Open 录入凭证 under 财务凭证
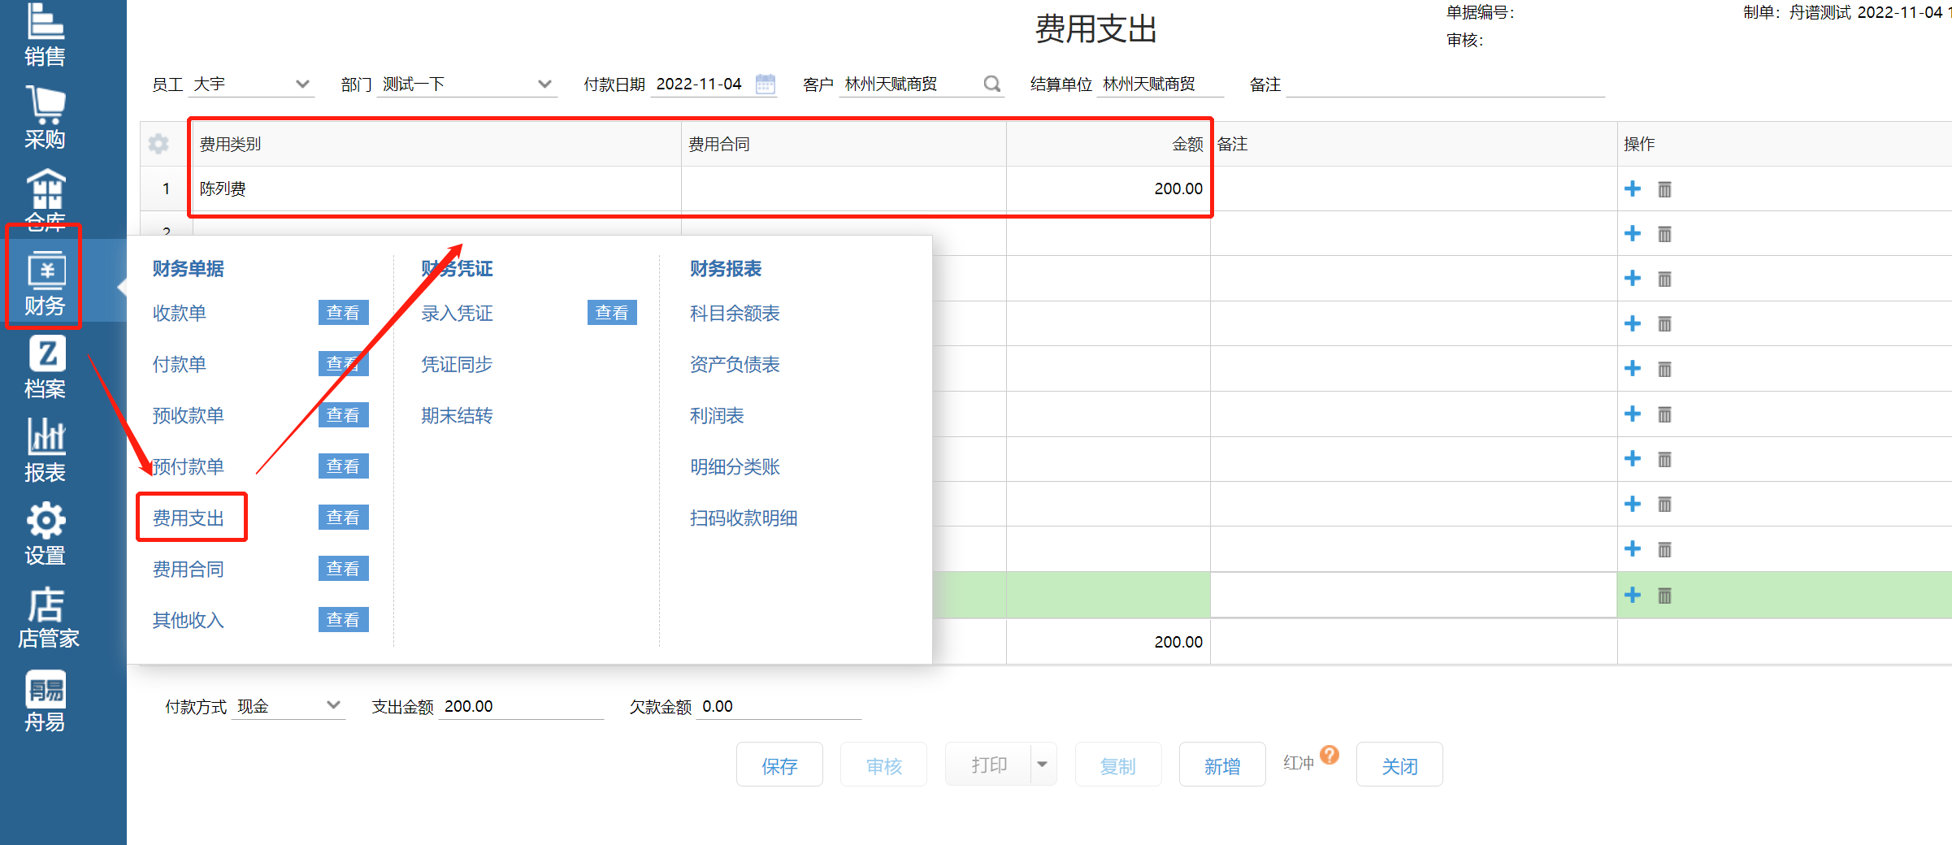This screenshot has width=1952, height=845. (457, 313)
